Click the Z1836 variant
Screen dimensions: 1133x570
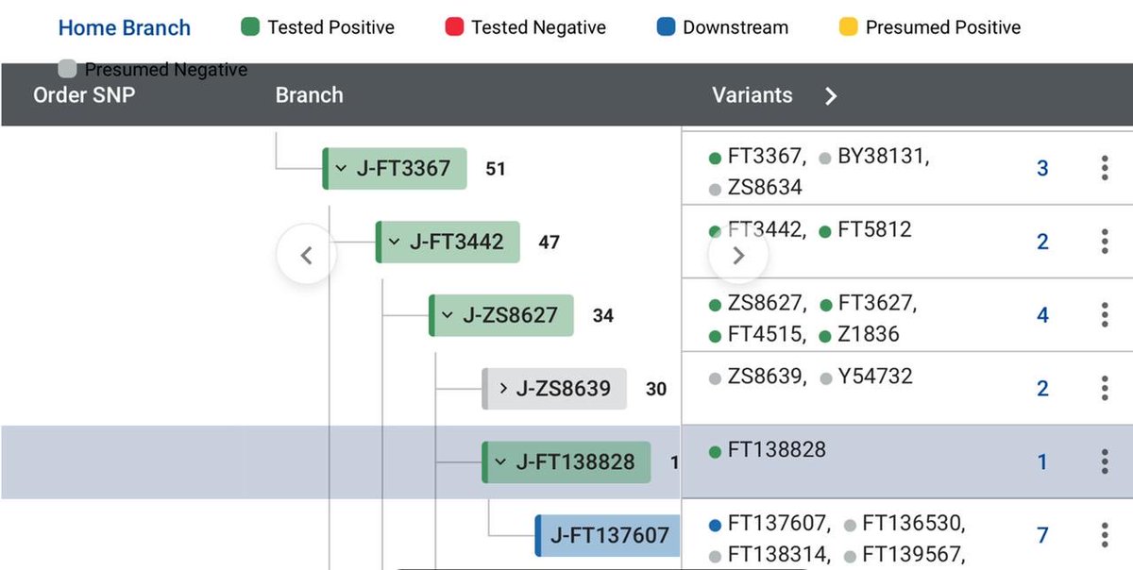[869, 334]
